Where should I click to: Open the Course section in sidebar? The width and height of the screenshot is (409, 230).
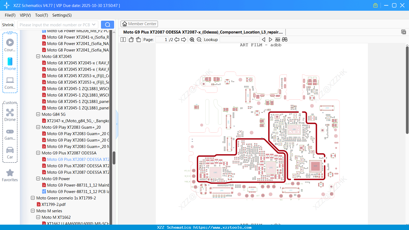pyautogui.click(x=10, y=45)
